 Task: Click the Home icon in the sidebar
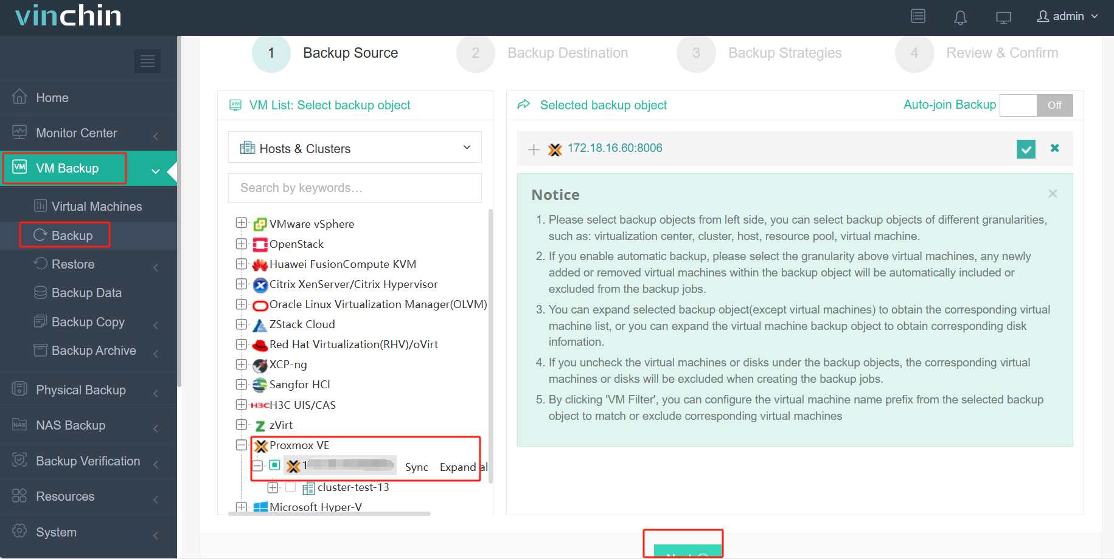click(20, 97)
